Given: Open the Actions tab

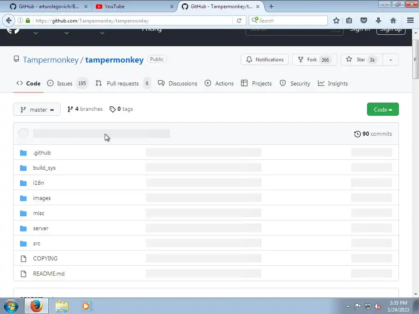Looking at the screenshot, I should coord(219,83).
